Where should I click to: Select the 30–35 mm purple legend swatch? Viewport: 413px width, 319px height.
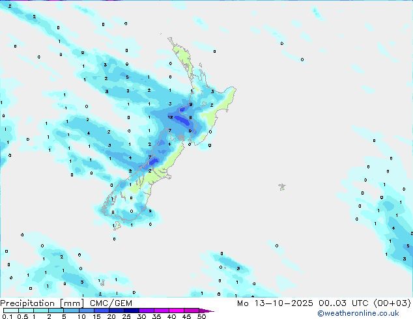coord(147,311)
